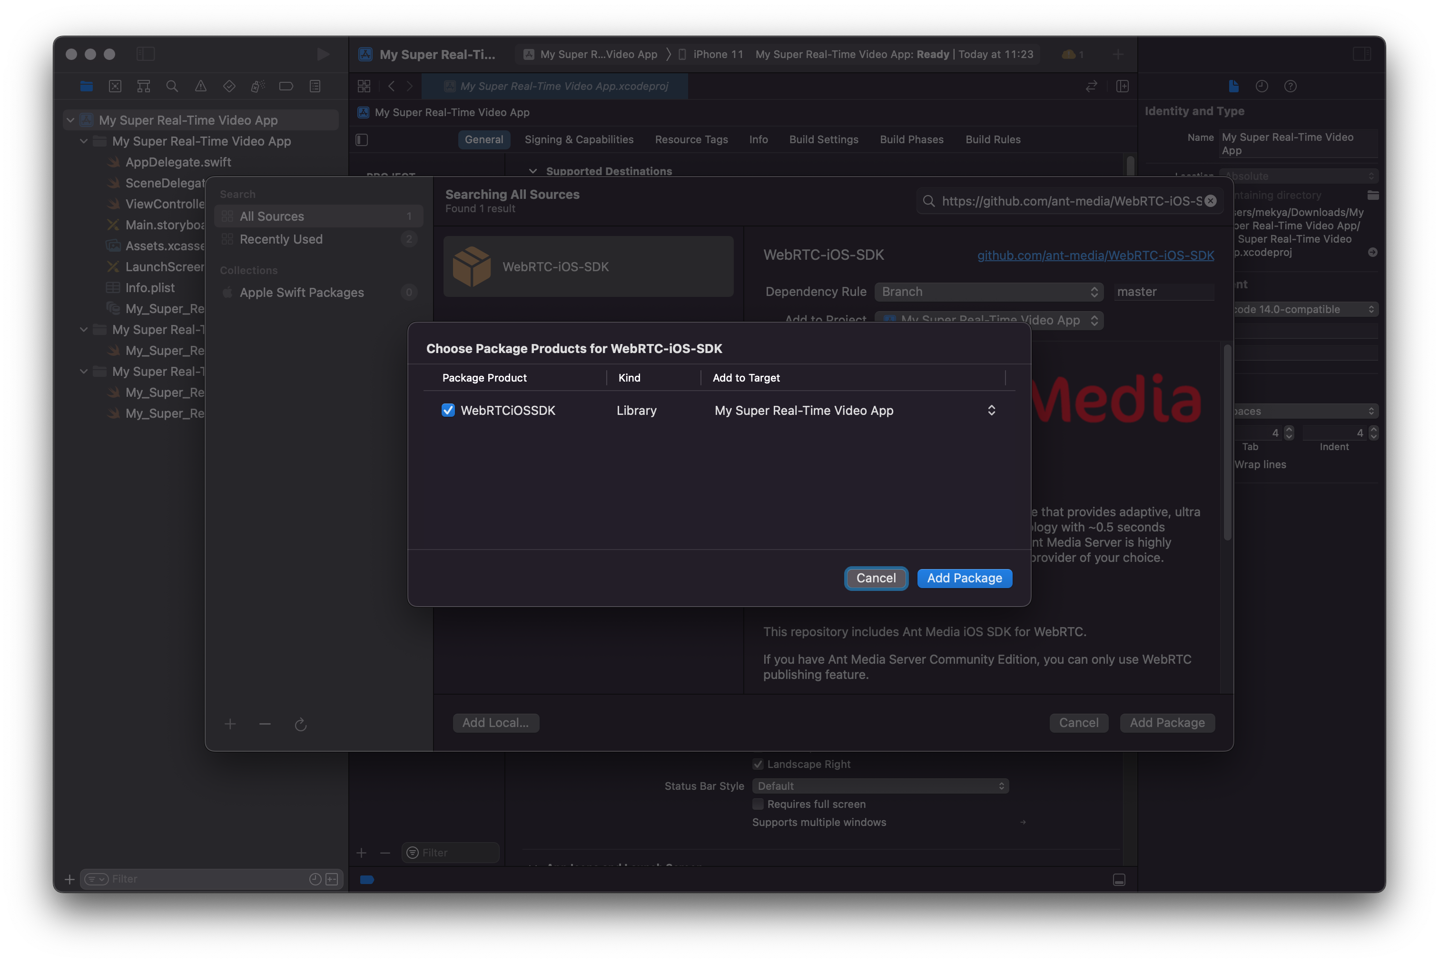Collapse the root My Super Real-Time Video App project
Viewport: 1439px width, 963px height.
click(70, 120)
